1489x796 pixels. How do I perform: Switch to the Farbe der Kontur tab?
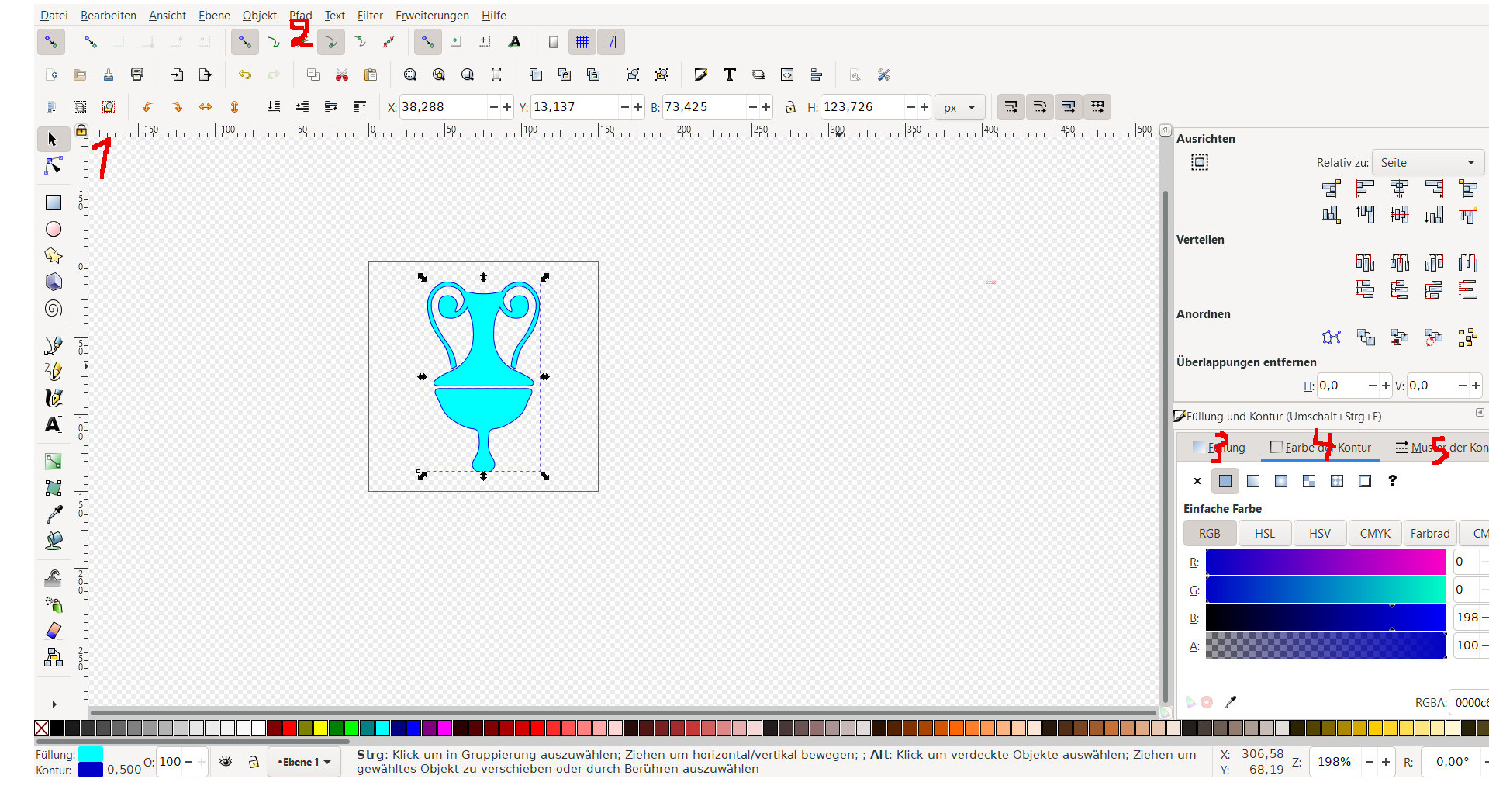click(1321, 448)
